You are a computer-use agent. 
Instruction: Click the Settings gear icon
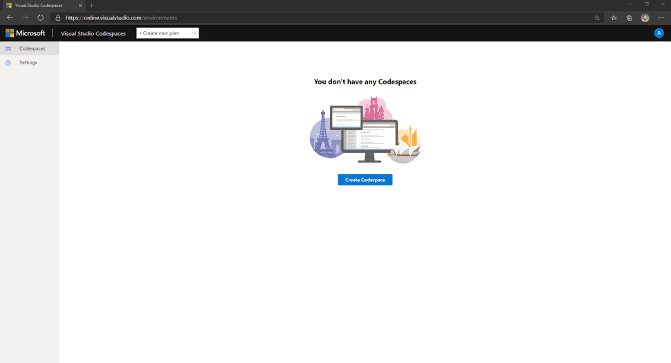(8, 63)
